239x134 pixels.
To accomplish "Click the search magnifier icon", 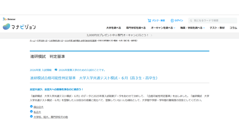I will [x=191, y=21].
